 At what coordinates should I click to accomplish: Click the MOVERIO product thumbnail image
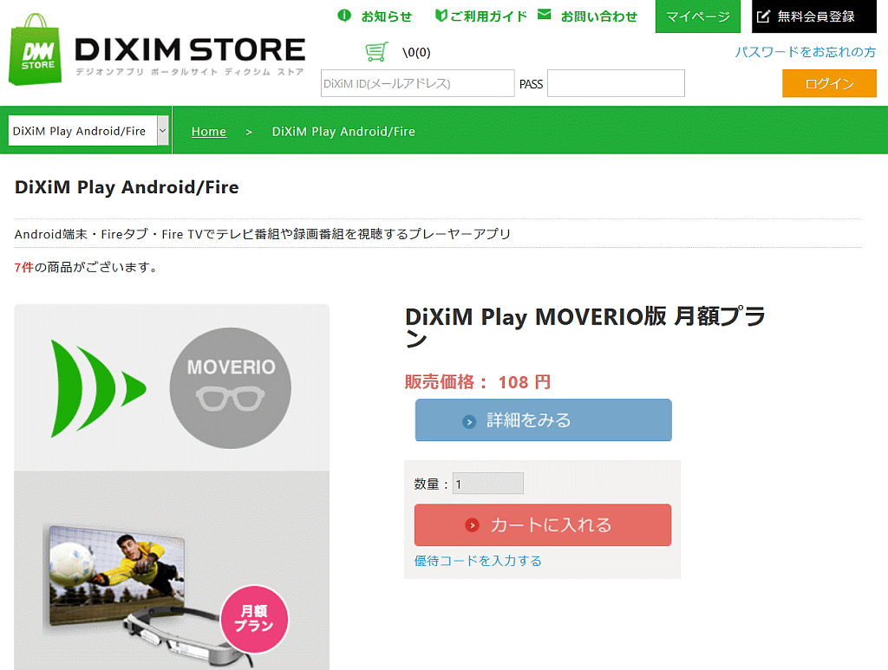click(172, 487)
